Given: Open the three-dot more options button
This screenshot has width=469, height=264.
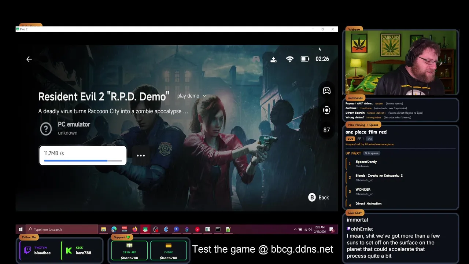Looking at the screenshot, I should (141, 155).
